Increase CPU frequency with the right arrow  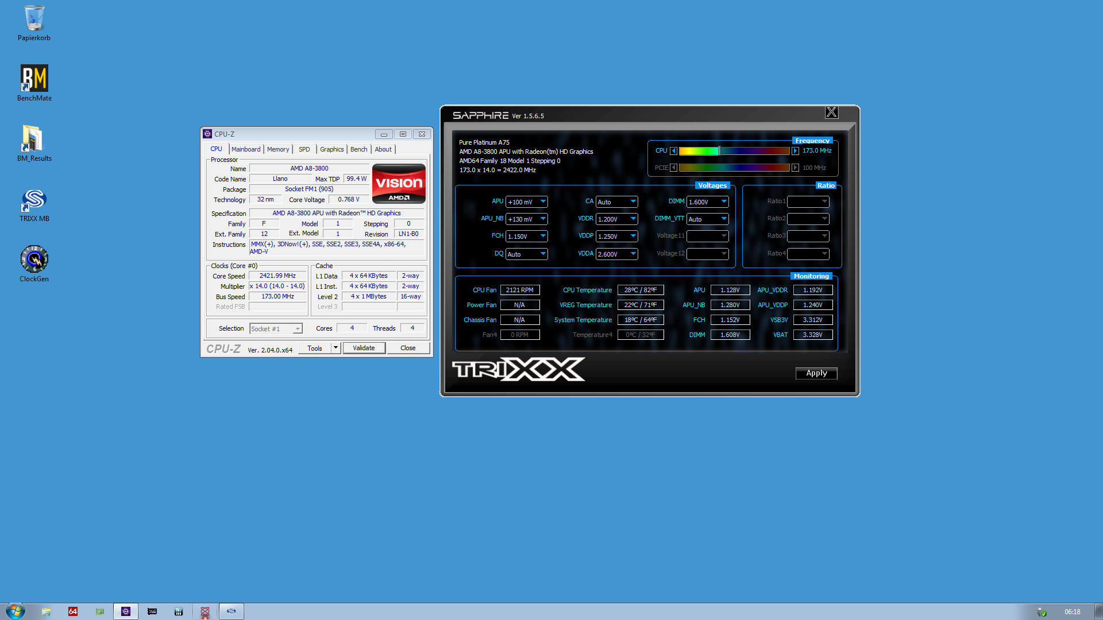pos(795,151)
